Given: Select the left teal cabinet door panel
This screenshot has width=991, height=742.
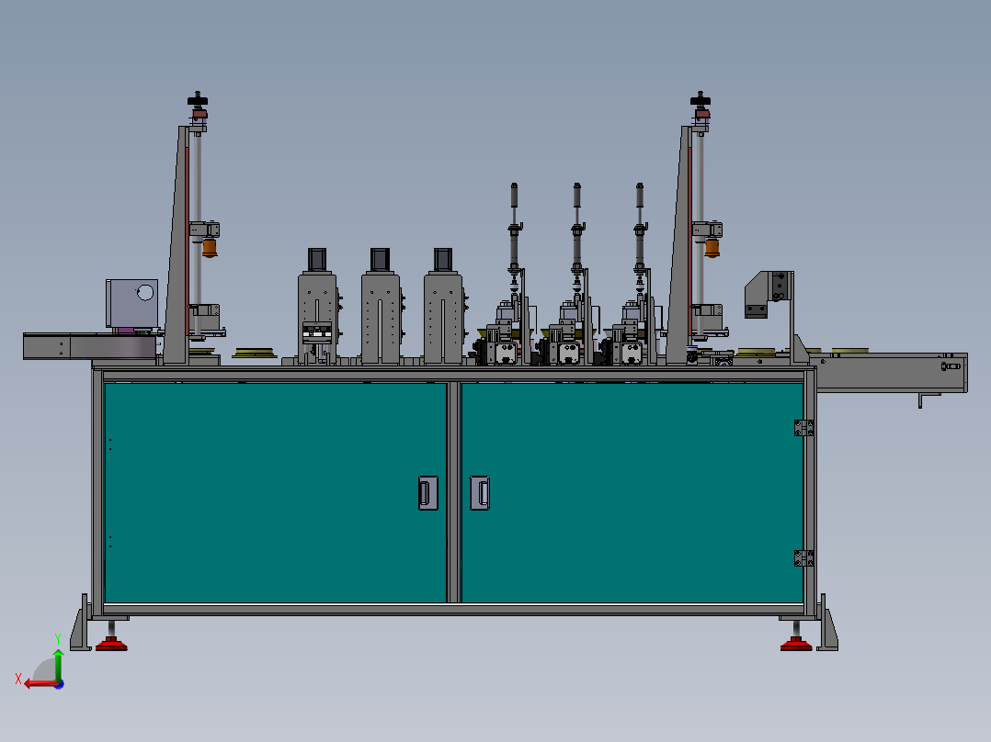Looking at the screenshot, I should pyautogui.click(x=276, y=492).
